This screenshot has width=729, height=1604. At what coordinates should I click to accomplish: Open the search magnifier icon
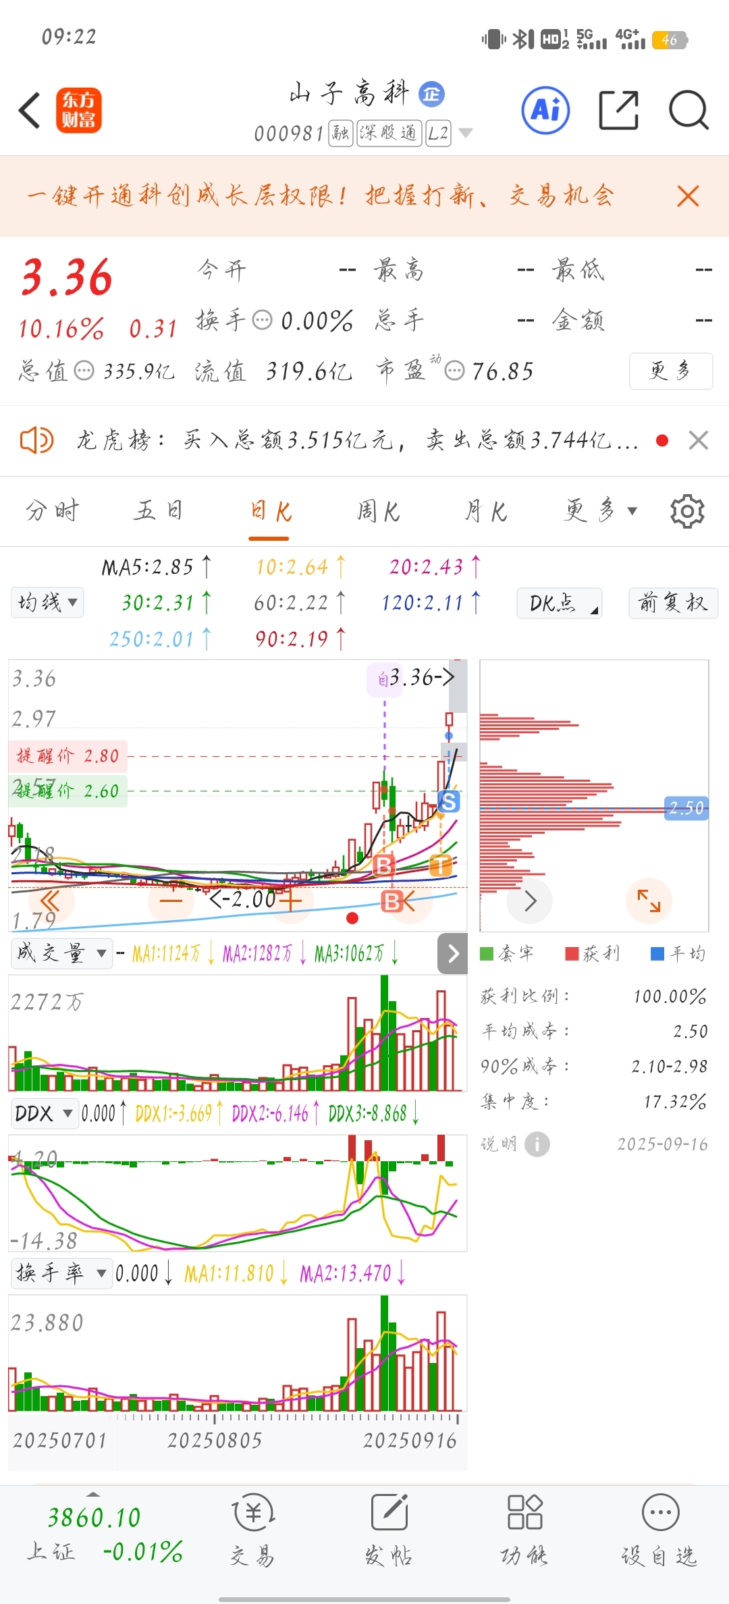[x=688, y=110]
